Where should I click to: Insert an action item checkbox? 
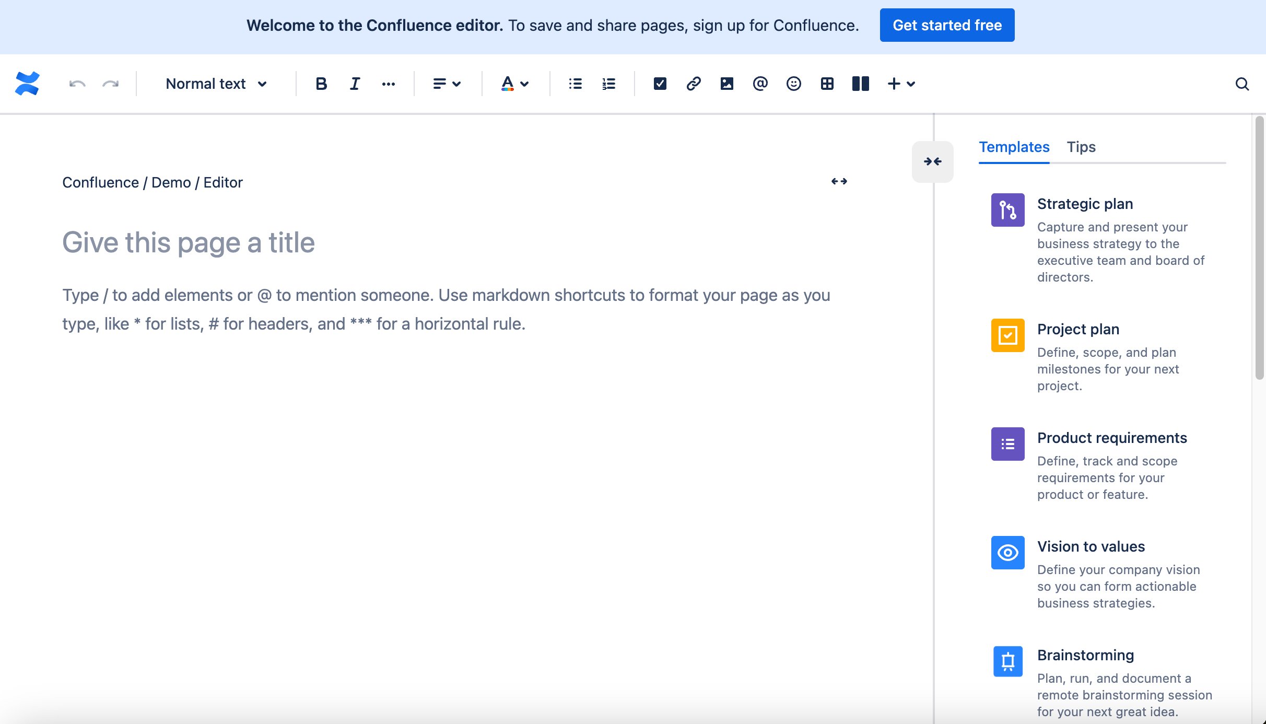[x=660, y=83]
